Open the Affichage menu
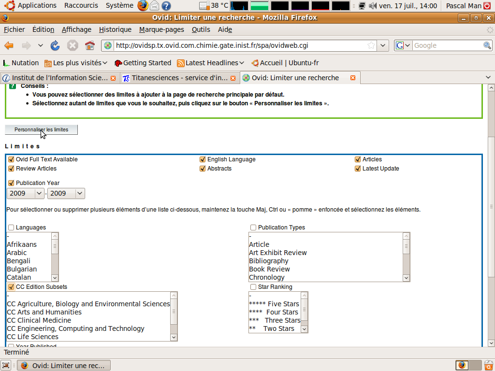This screenshot has height=371, width=495. pyautogui.click(x=76, y=29)
